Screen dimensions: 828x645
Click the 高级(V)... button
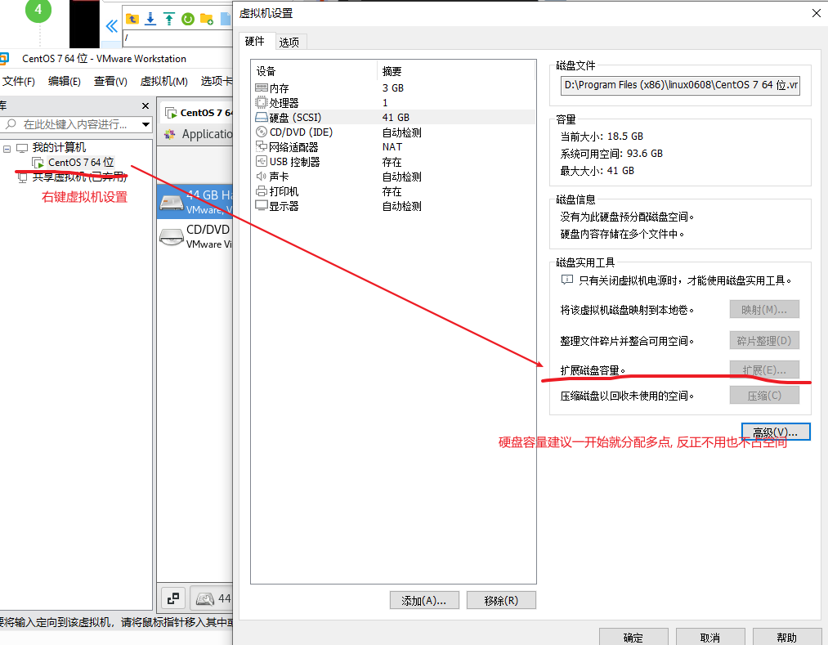(775, 432)
